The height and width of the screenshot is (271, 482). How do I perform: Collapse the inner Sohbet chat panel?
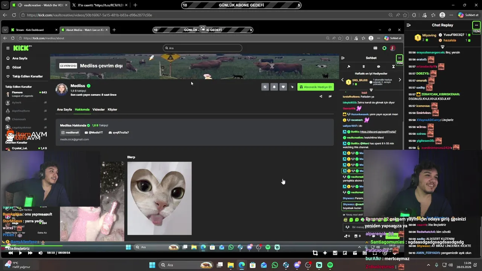pyautogui.click(x=343, y=58)
